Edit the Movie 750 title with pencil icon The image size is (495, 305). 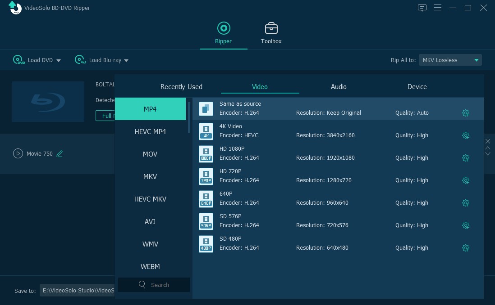coord(59,153)
